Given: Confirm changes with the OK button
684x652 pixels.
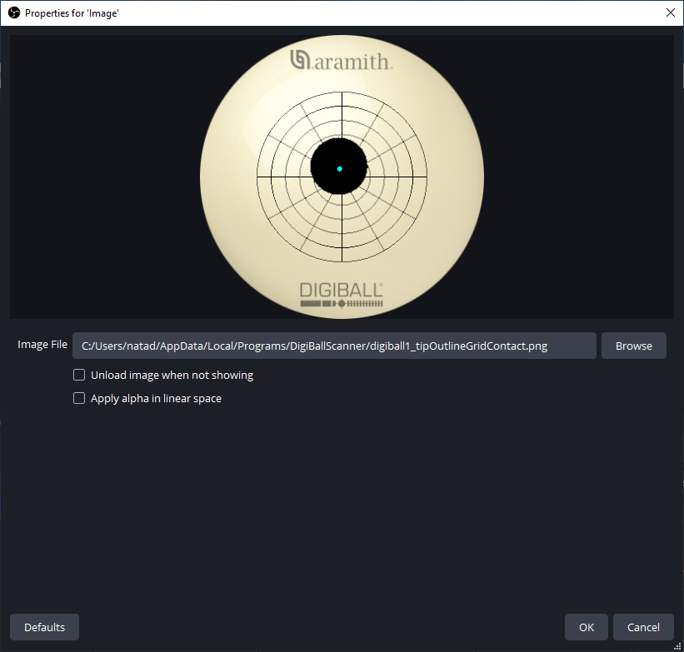Looking at the screenshot, I should pyautogui.click(x=587, y=627).
